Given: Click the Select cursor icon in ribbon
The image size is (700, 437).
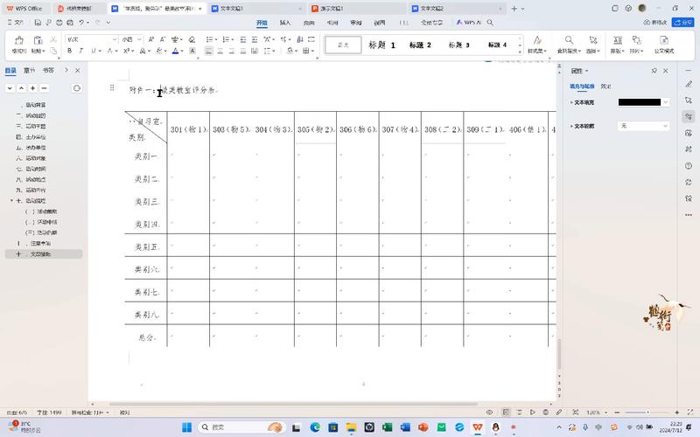Looking at the screenshot, I should click(593, 40).
